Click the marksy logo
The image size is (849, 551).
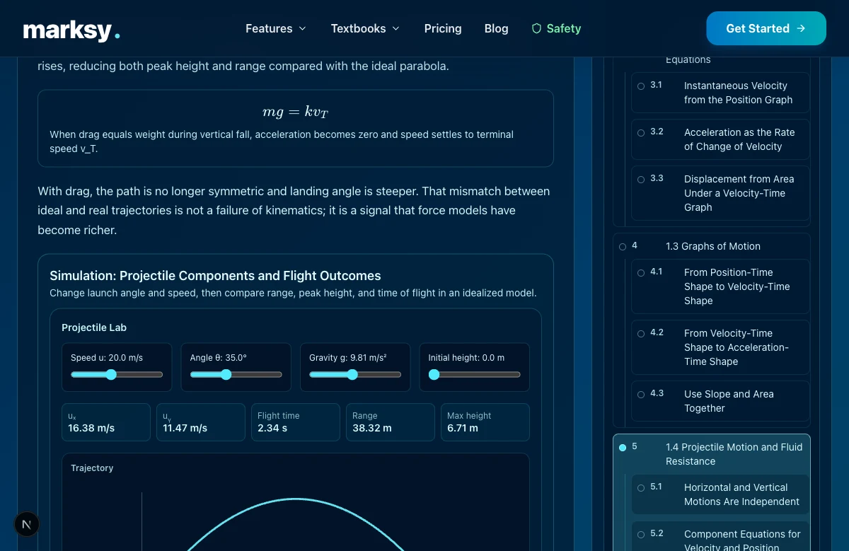point(71,30)
